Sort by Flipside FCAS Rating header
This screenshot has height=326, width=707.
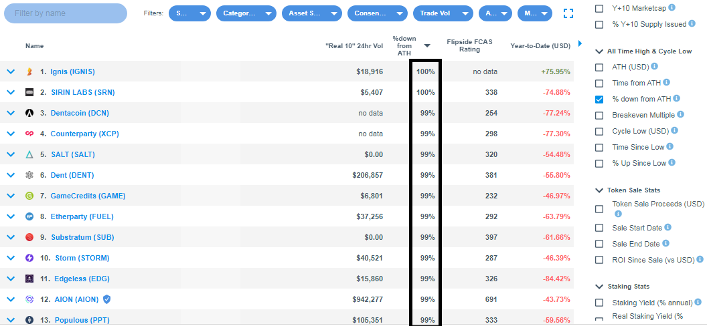[x=469, y=45]
